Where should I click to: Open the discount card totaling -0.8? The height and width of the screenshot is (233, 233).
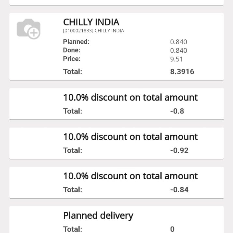[x=130, y=97]
